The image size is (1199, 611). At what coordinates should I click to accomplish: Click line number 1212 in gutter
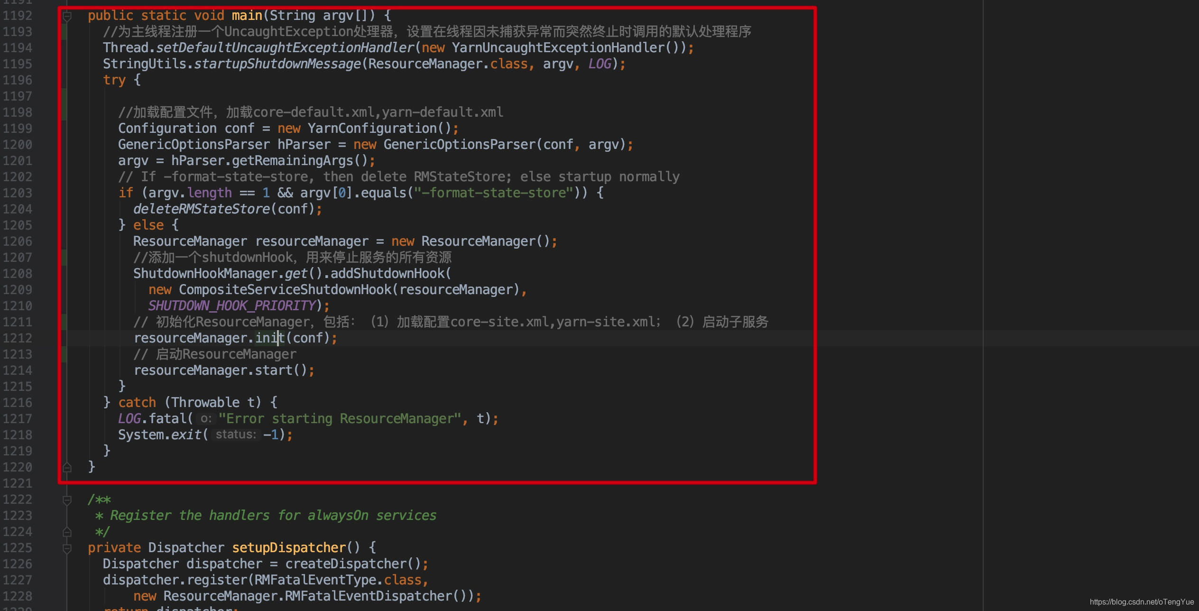(x=18, y=338)
